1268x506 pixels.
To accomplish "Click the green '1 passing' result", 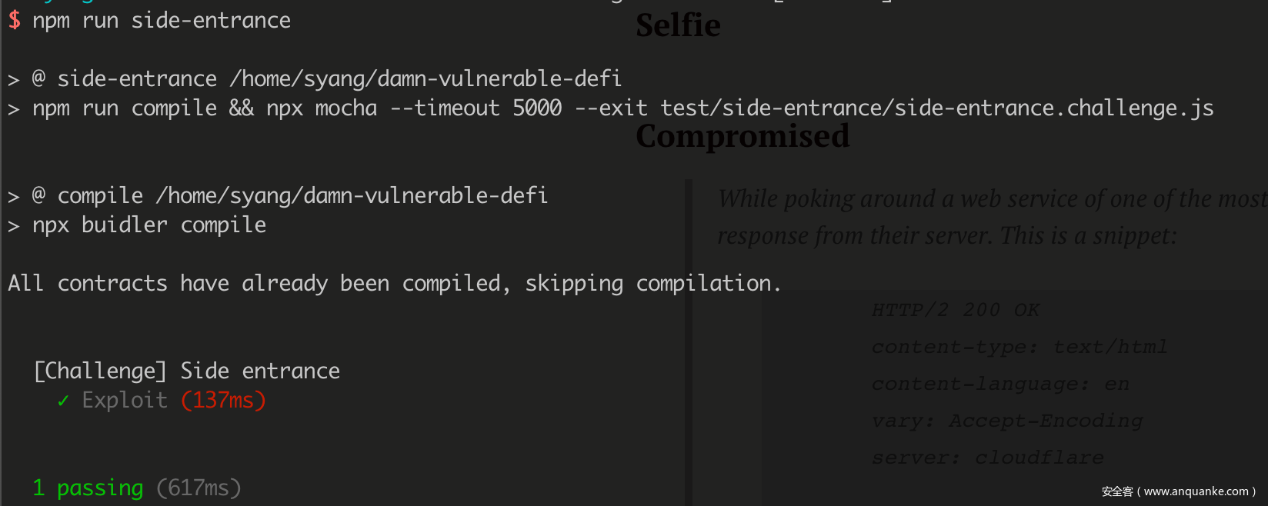I will (88, 488).
